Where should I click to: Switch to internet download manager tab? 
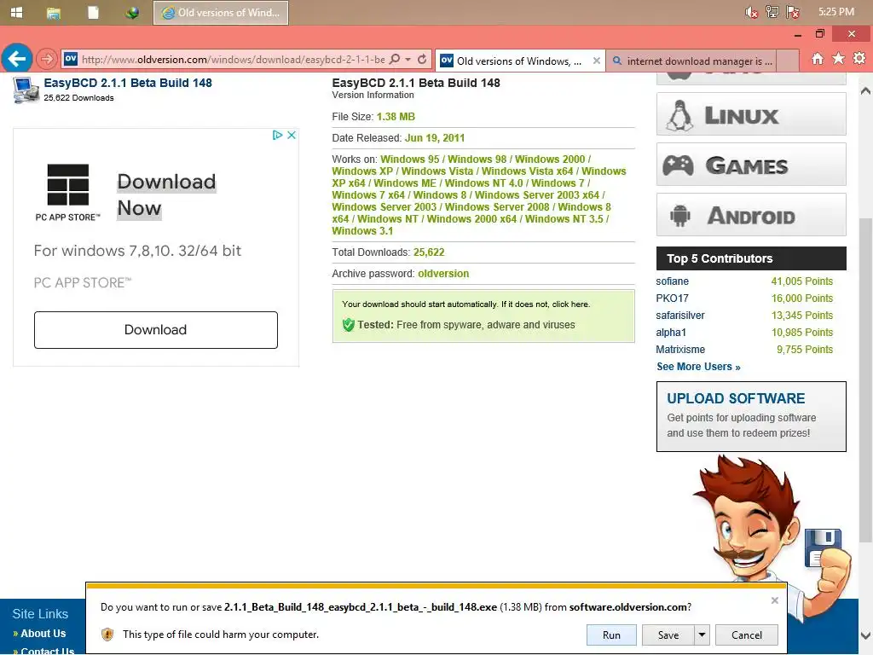pos(691,61)
